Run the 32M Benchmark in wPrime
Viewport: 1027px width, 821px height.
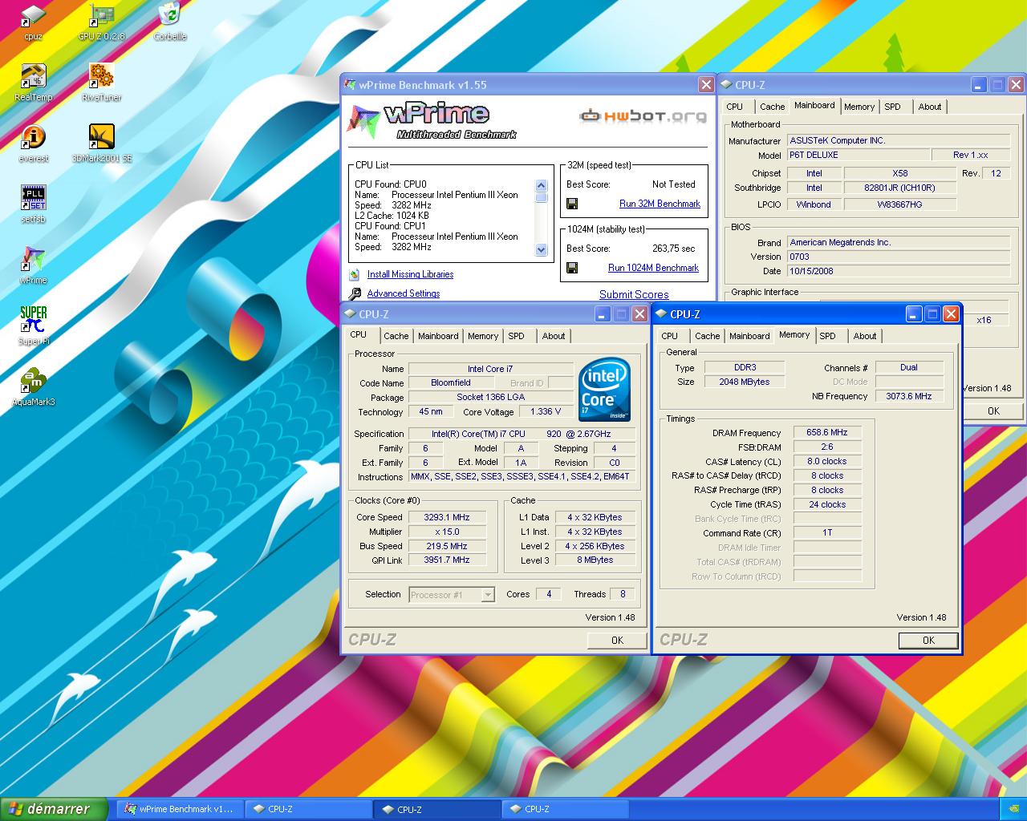(x=660, y=204)
